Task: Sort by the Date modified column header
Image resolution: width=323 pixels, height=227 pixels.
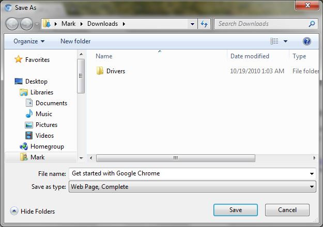Action: coord(250,56)
